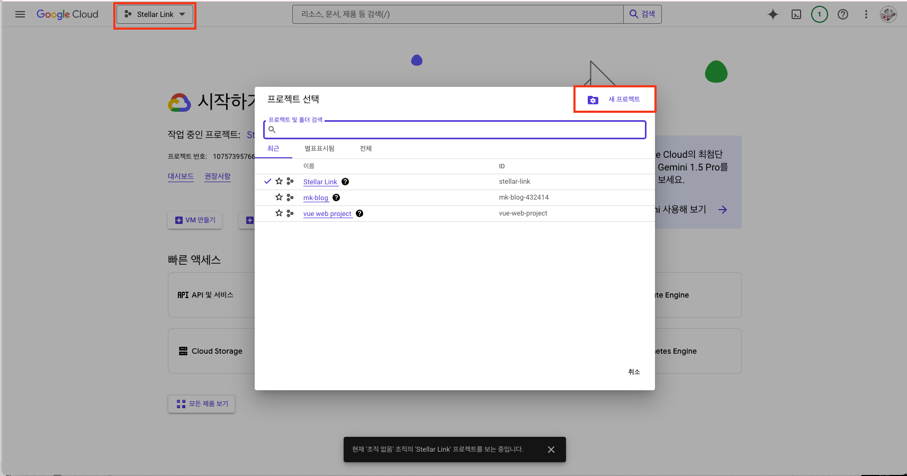Image resolution: width=907 pixels, height=476 pixels.
Task: Click the vue-web-project ID text
Action: click(523, 213)
